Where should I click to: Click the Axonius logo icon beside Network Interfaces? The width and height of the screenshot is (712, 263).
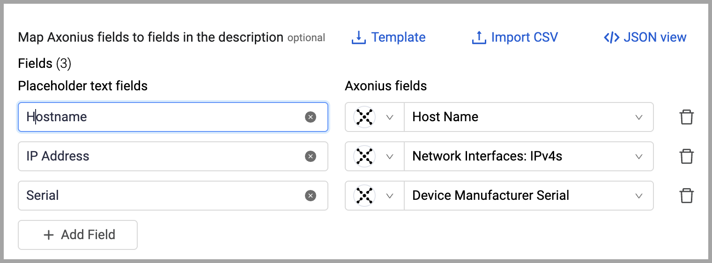(364, 156)
